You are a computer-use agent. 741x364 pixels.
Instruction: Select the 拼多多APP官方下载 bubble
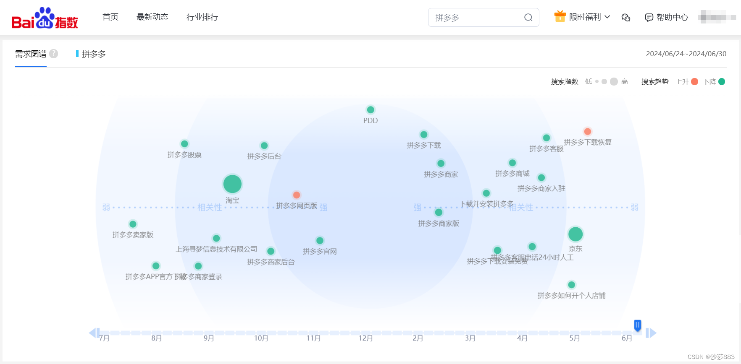pyautogui.click(x=156, y=266)
